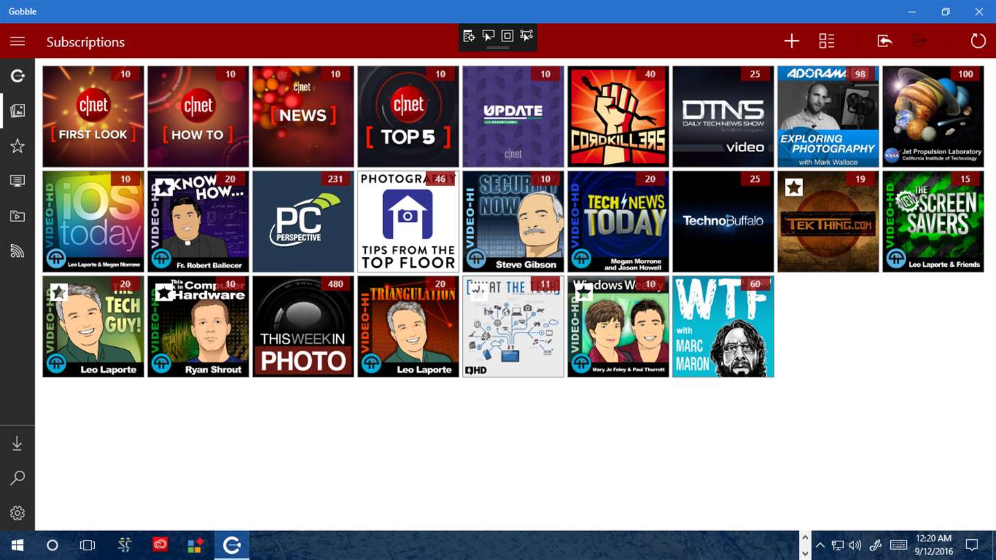Click the "100" episode count badge

point(965,74)
